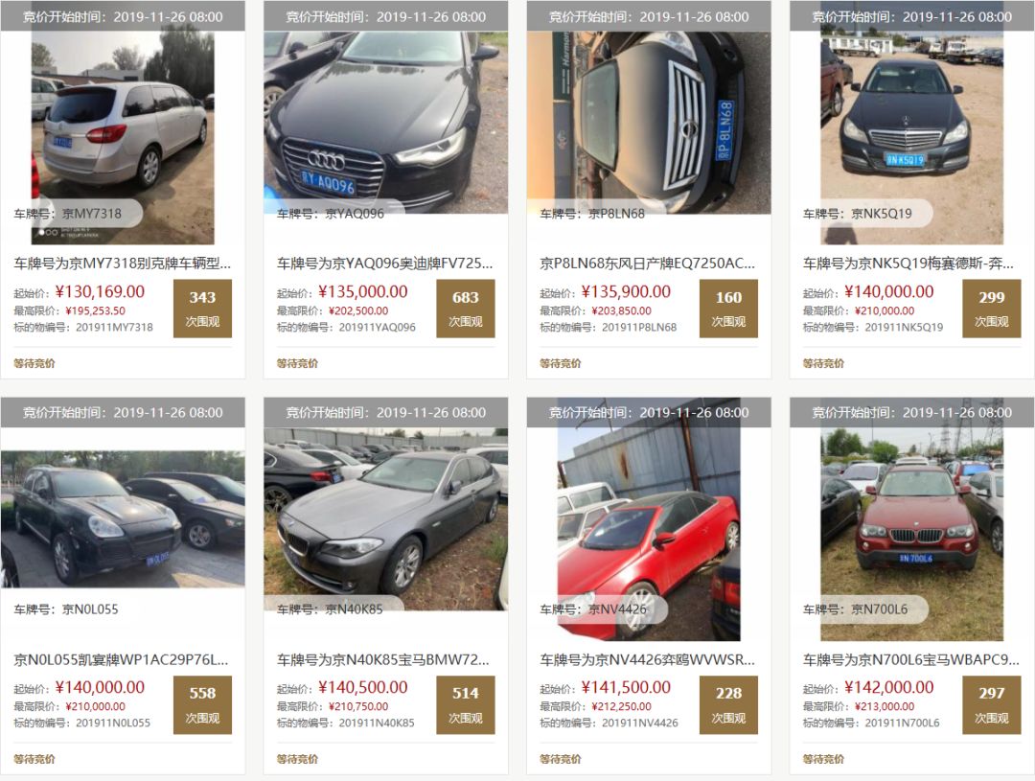Click the 683 次围观 view count box

tap(466, 309)
